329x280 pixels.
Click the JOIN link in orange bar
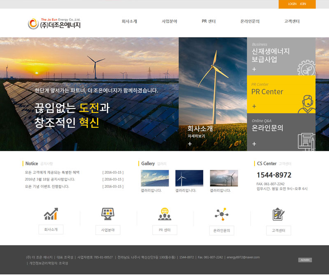click(x=303, y=4)
